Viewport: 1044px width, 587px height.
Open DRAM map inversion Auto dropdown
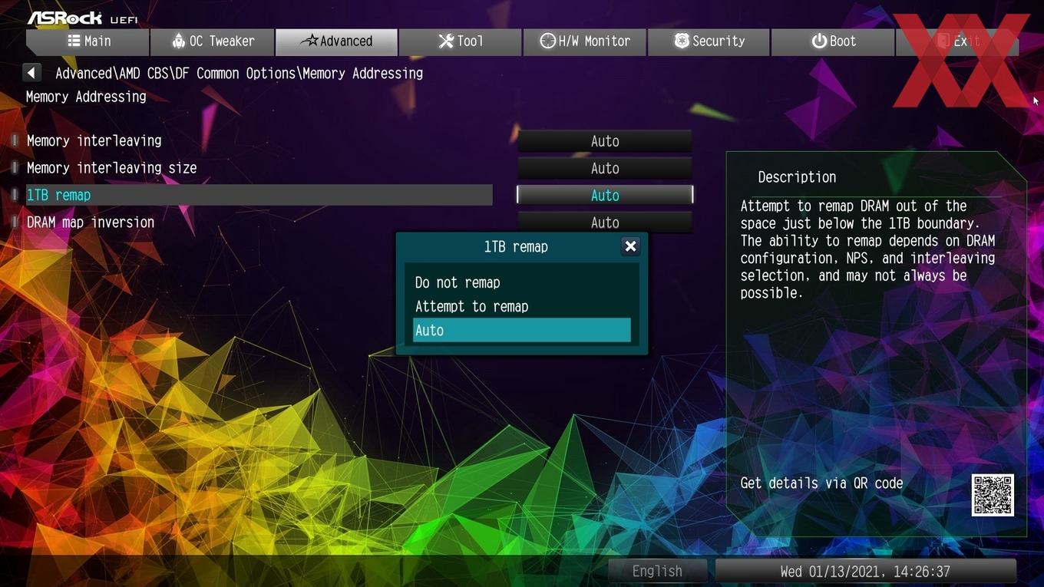[x=605, y=222]
